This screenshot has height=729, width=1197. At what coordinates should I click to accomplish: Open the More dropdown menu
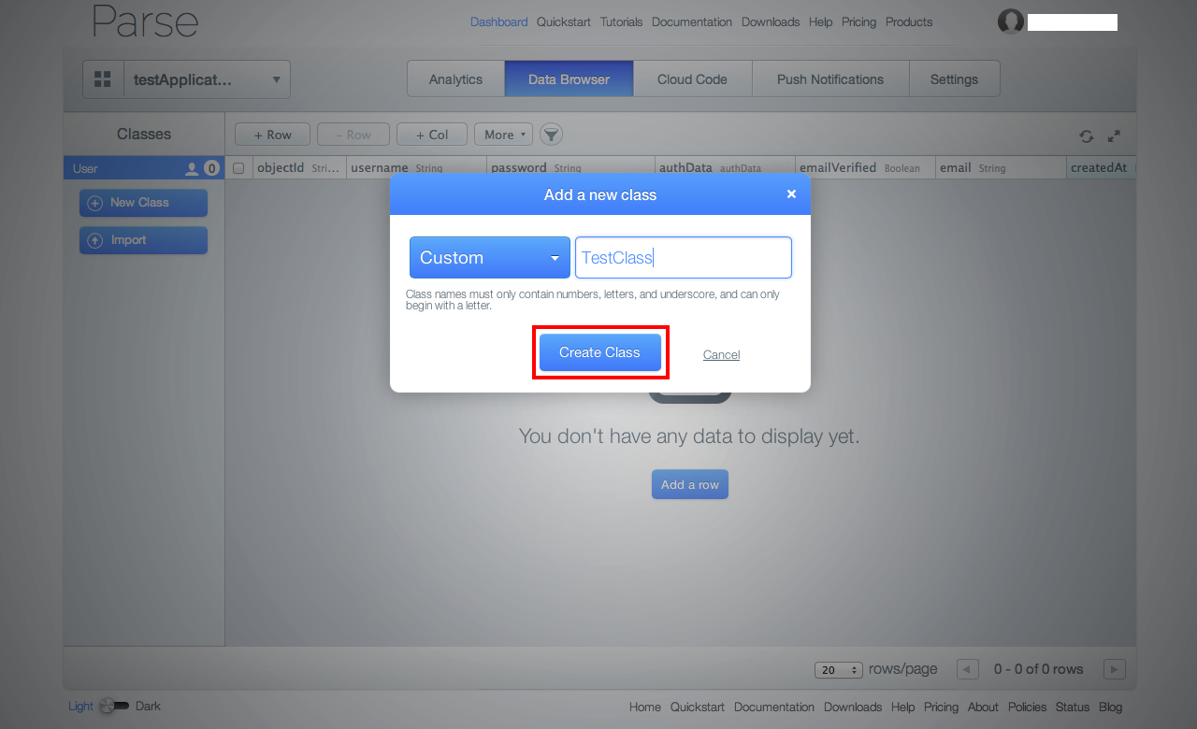503,135
